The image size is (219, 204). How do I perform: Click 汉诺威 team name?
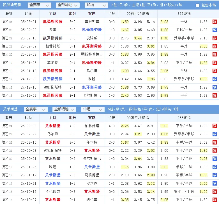92,38
